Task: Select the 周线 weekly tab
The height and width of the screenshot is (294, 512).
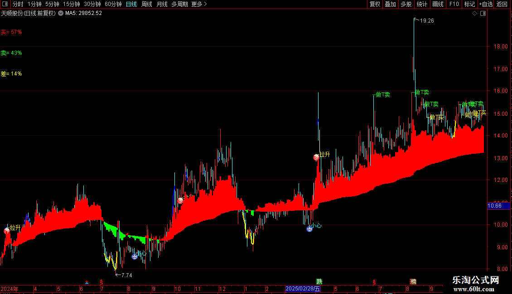Action: click(x=147, y=4)
